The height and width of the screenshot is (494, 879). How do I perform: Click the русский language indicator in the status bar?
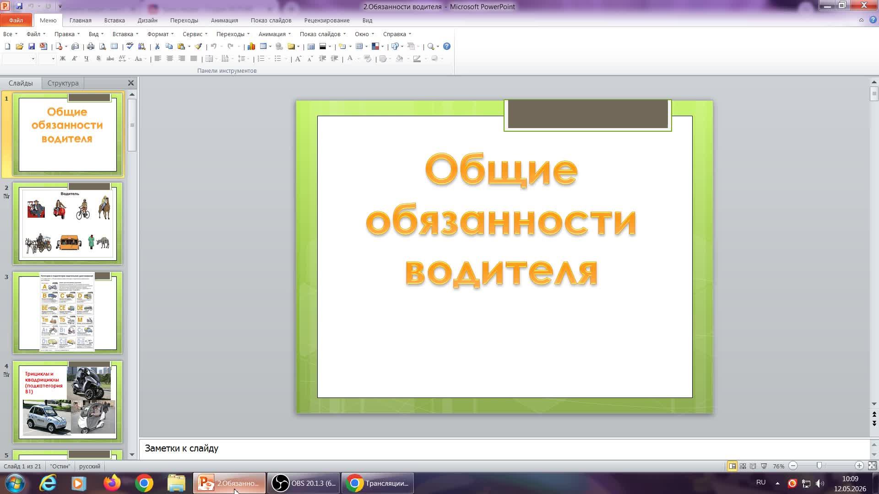(90, 466)
